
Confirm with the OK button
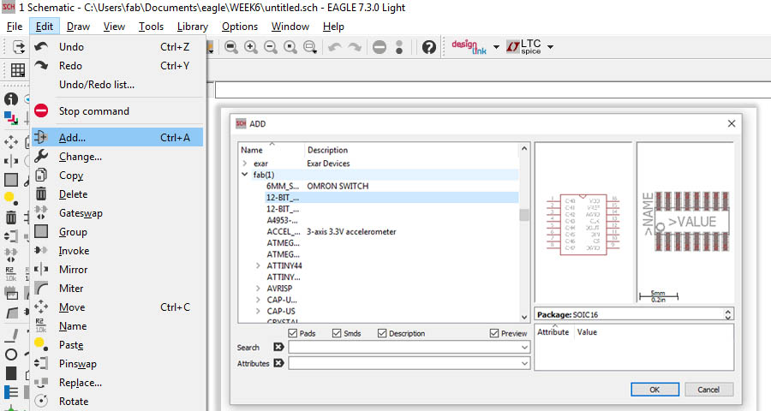pos(654,390)
